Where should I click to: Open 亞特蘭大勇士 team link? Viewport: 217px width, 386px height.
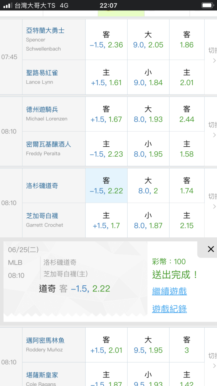pos(45,30)
